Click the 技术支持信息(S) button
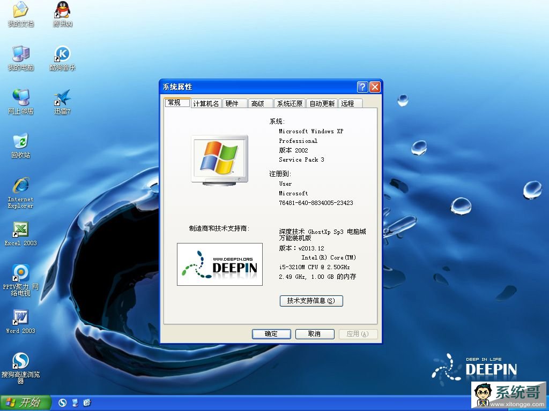The image size is (549, 411). point(311,301)
